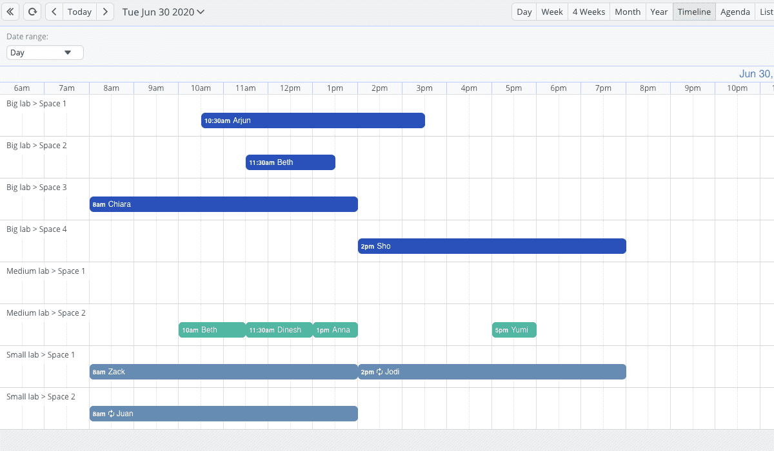774x451 pixels.
Task: Click the double-chevron collapse sidebar icon
Action: tap(10, 12)
